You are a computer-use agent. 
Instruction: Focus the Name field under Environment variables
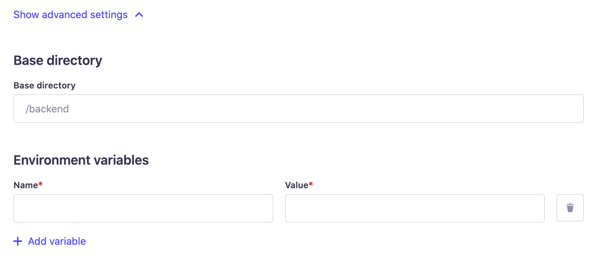[x=143, y=208]
